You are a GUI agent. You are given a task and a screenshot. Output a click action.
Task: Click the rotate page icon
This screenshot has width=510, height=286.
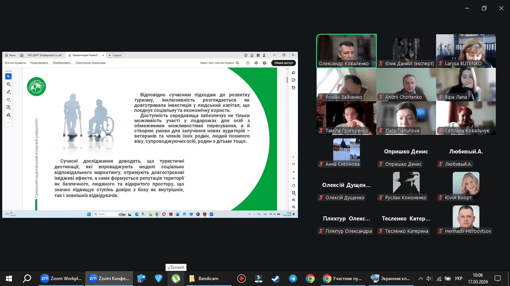click(294, 186)
